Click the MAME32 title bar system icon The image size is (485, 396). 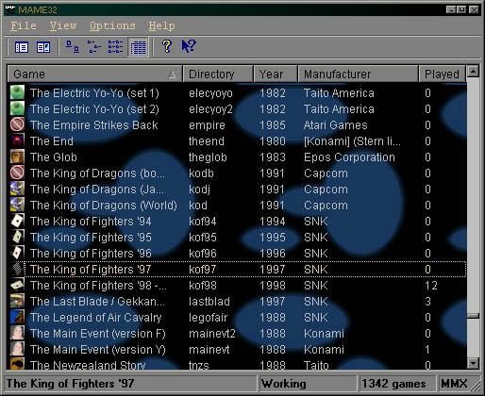coord(10,8)
